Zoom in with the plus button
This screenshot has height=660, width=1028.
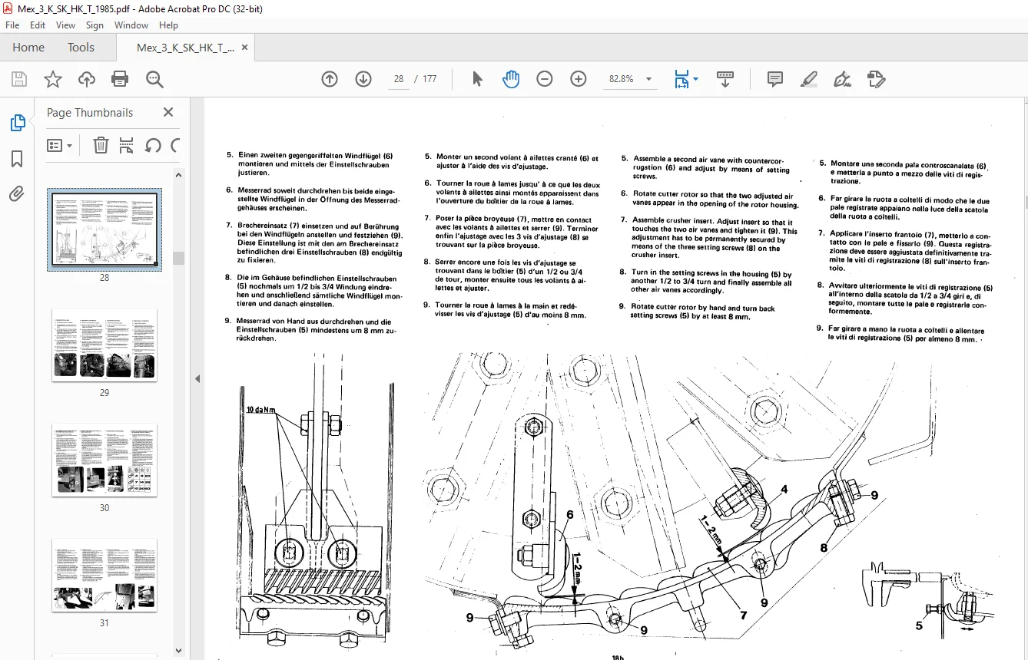click(579, 79)
